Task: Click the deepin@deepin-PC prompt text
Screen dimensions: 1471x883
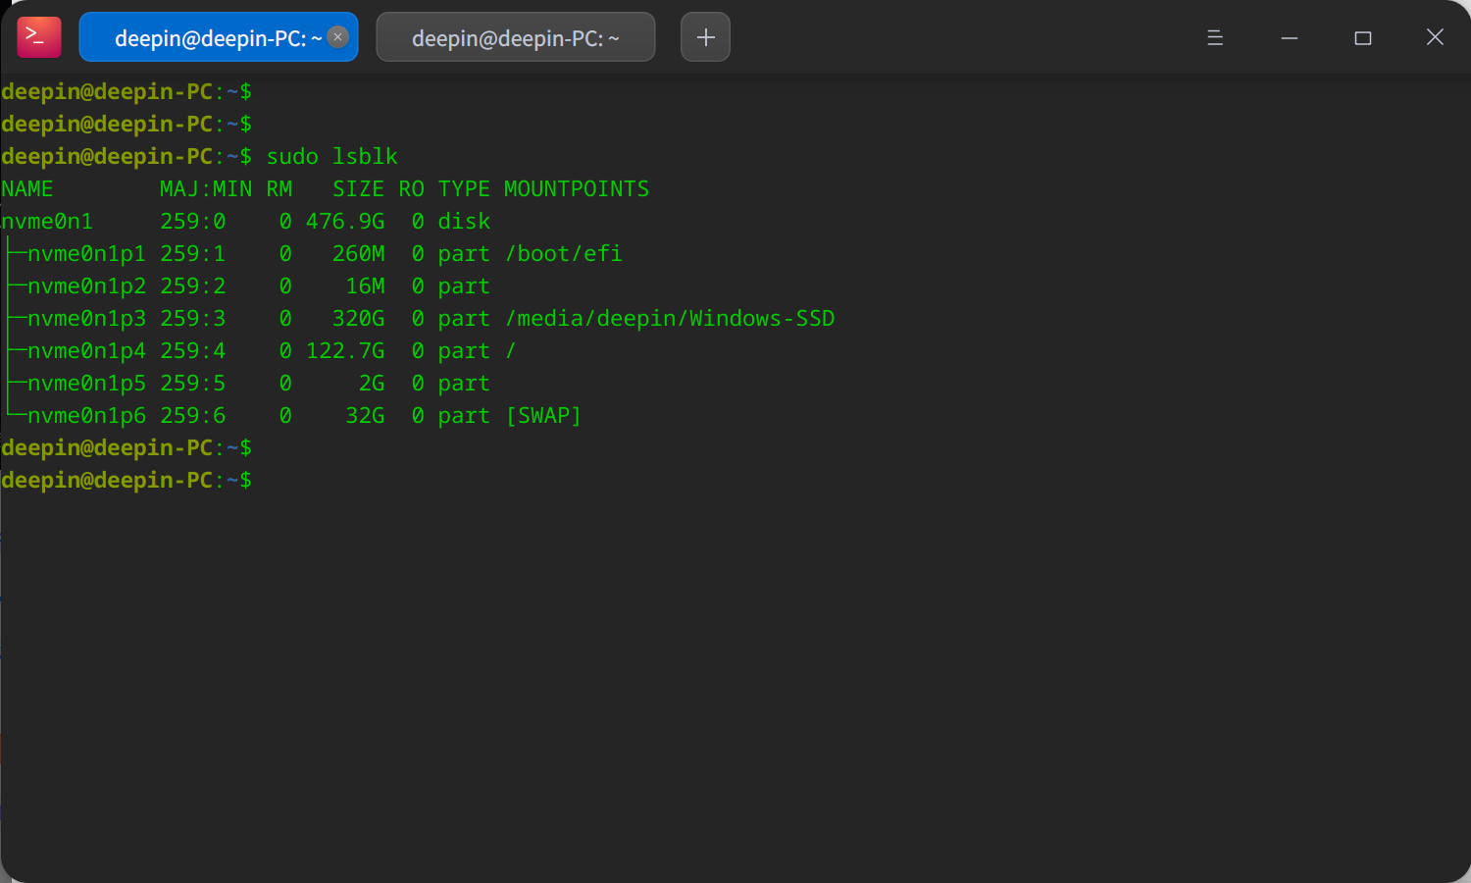Action: coord(106,91)
